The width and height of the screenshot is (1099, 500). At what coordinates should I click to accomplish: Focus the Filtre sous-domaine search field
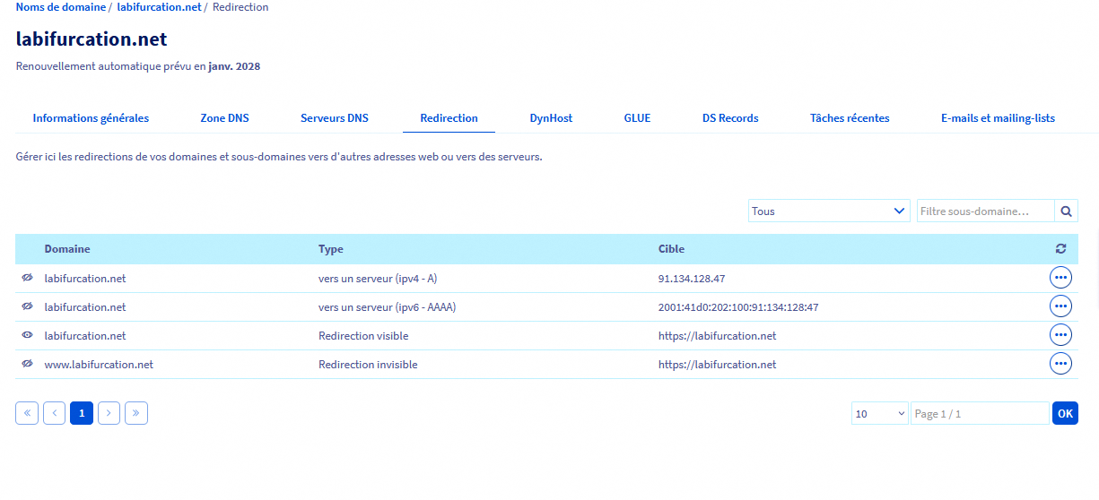click(984, 211)
